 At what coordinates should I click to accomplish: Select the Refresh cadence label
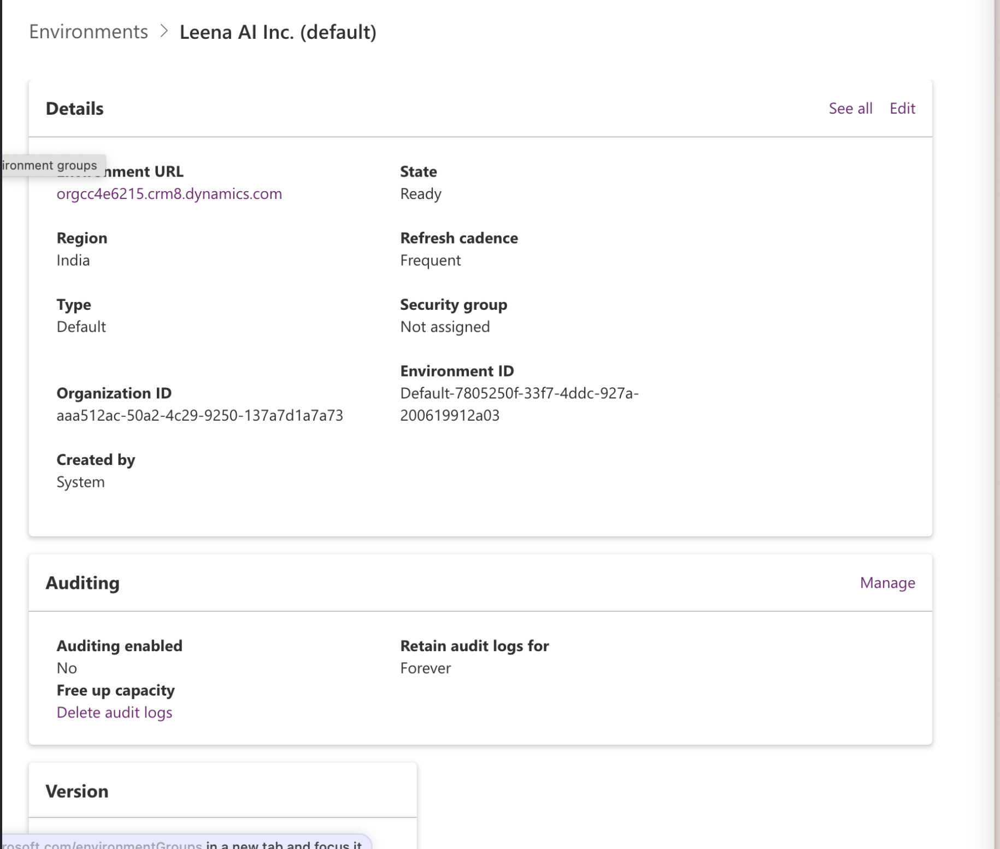pos(459,238)
